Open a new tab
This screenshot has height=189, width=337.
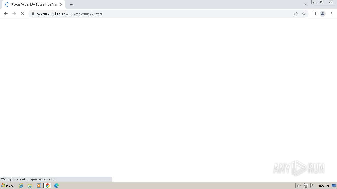[x=71, y=4]
